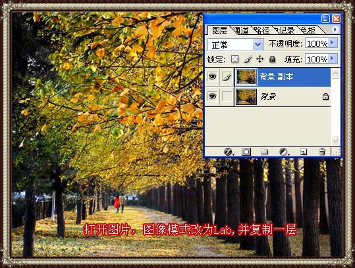Screen dimensions: 355x268
Task: Toggle lock image pixels brush icon
Action: point(248,59)
